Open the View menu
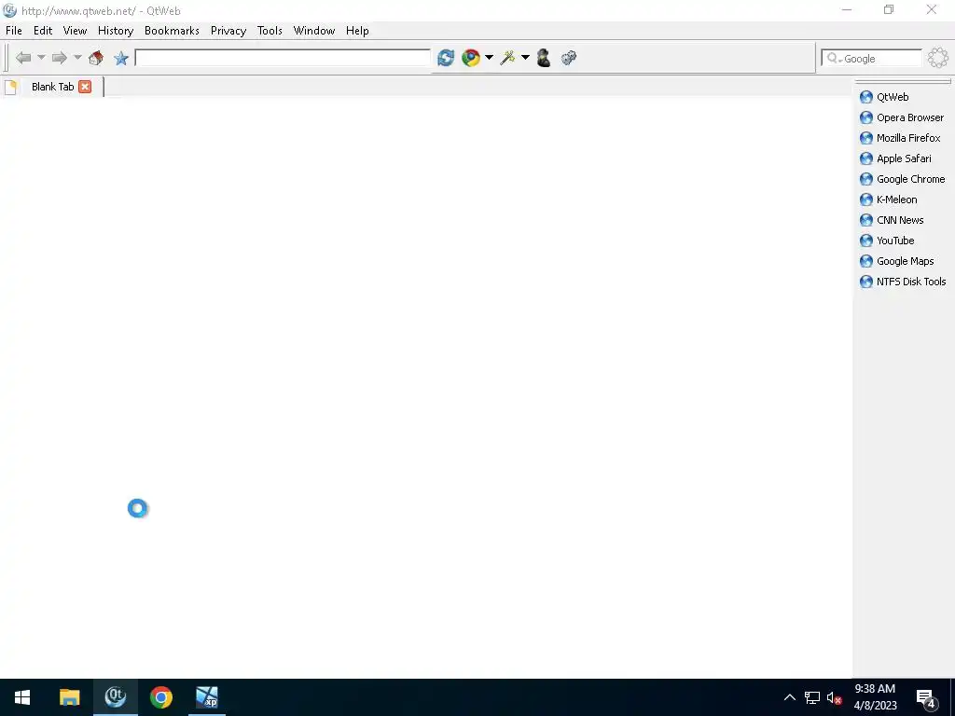 75,31
